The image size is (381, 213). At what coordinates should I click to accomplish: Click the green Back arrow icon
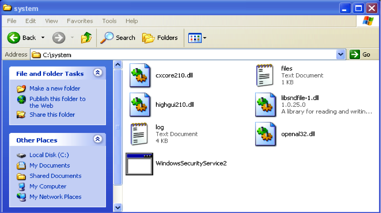coord(14,38)
